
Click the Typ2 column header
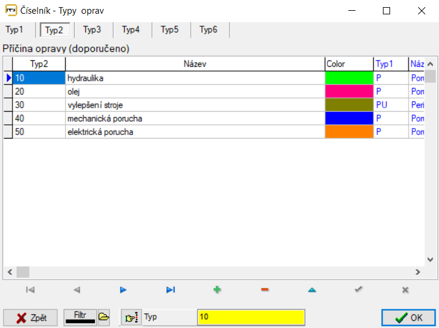pos(39,64)
